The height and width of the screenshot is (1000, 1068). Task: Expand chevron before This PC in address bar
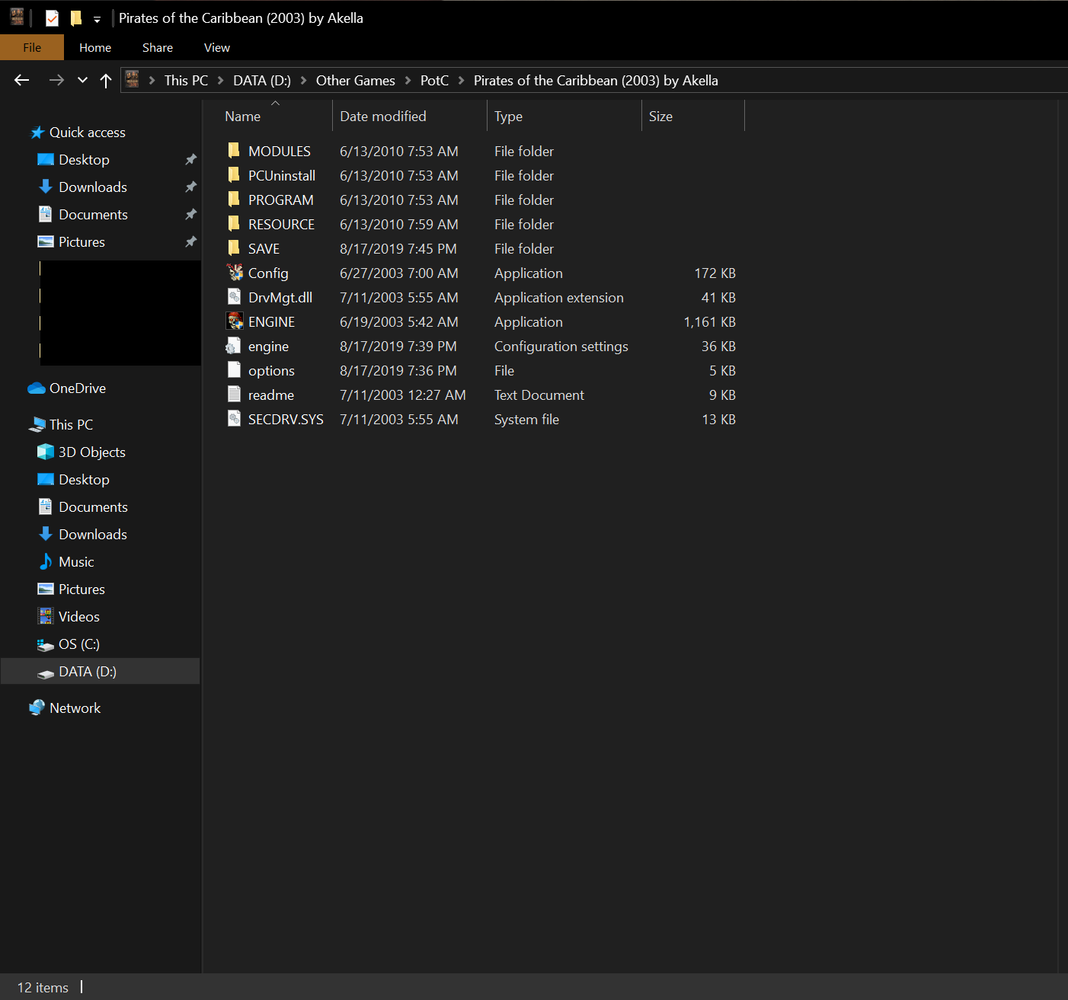pyautogui.click(x=152, y=80)
